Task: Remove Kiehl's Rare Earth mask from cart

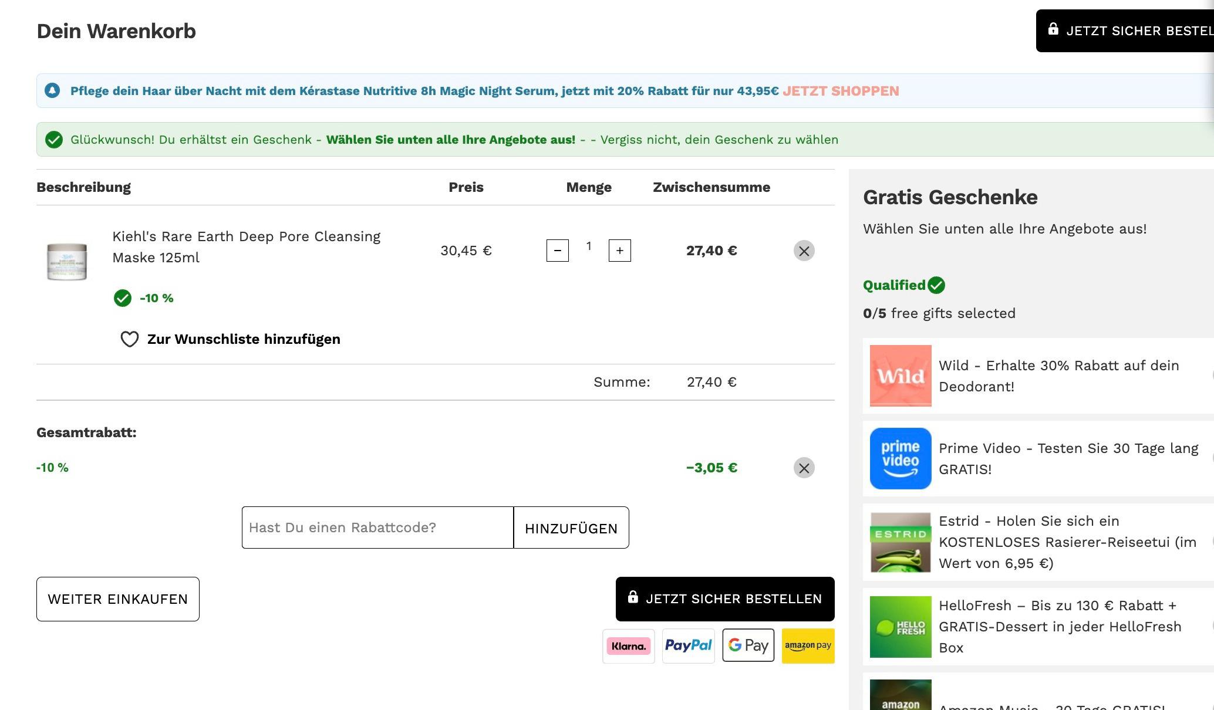Action: tap(804, 251)
